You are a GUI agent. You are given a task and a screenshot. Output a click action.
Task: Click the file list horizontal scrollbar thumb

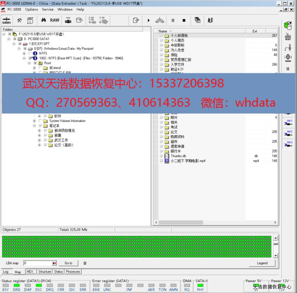click(181, 222)
